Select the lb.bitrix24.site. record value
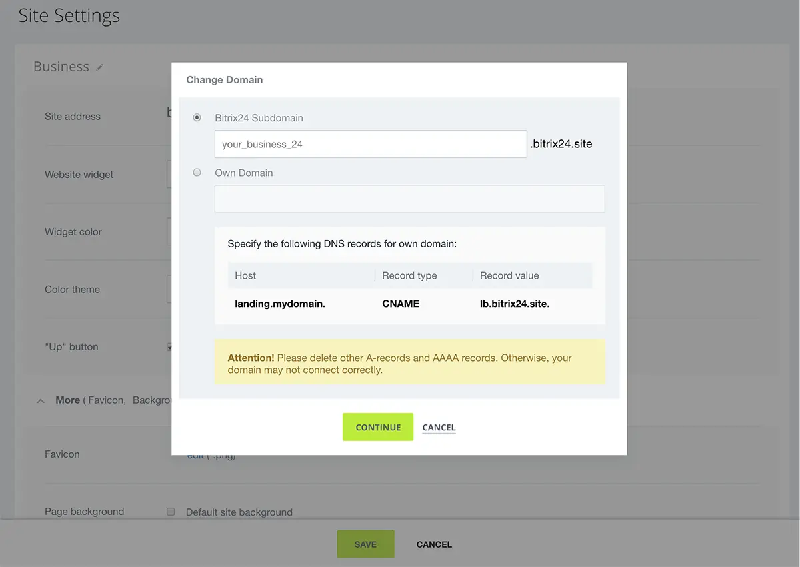Viewport: 800px width, 567px height. coord(515,304)
